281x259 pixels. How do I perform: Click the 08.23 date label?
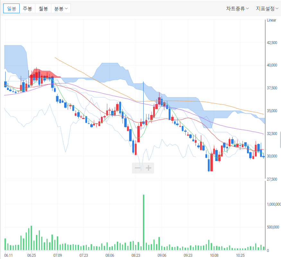[136, 255]
